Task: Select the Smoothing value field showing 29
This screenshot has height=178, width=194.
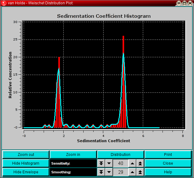Action: click(121, 172)
